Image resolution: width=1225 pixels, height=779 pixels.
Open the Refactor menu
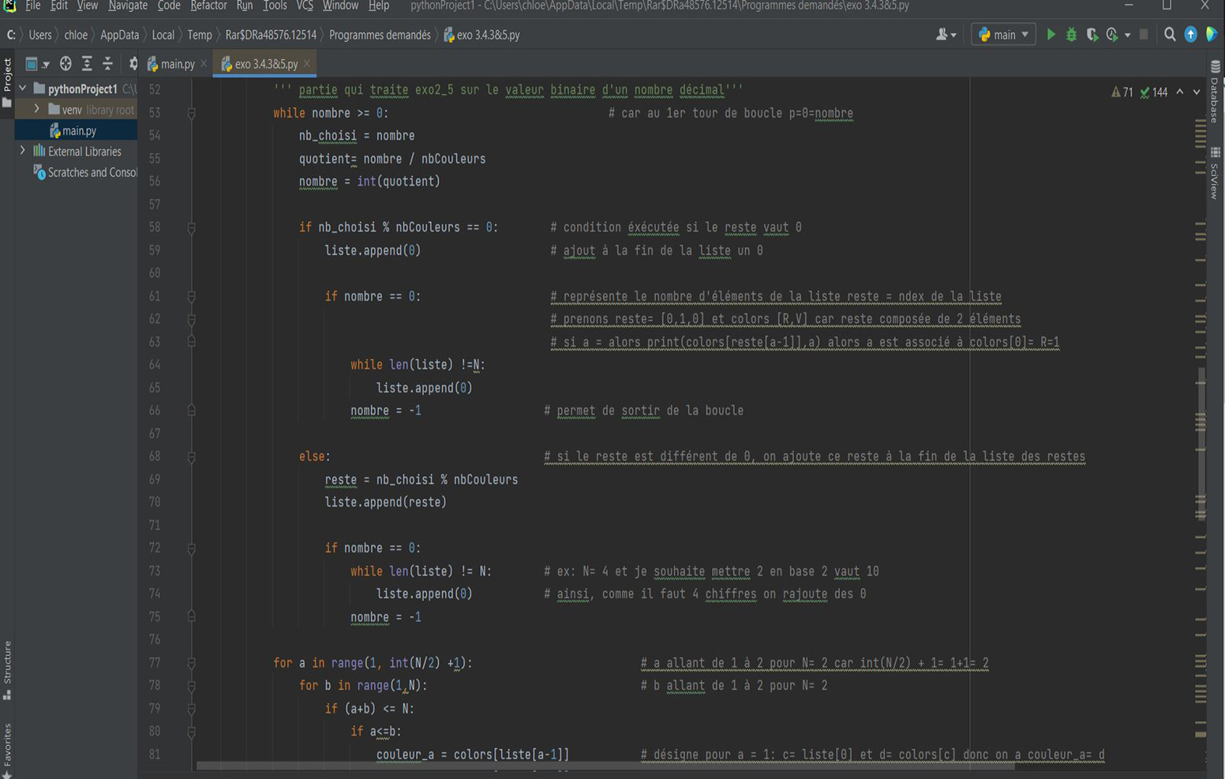208,6
